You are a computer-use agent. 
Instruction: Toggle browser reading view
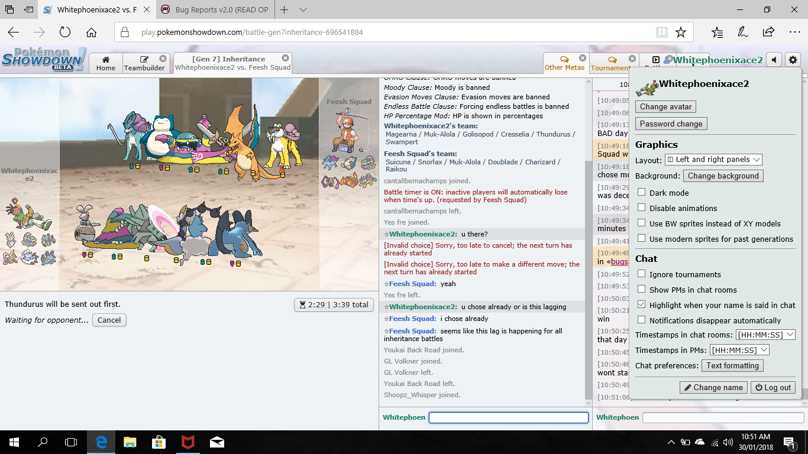pyautogui.click(x=661, y=32)
